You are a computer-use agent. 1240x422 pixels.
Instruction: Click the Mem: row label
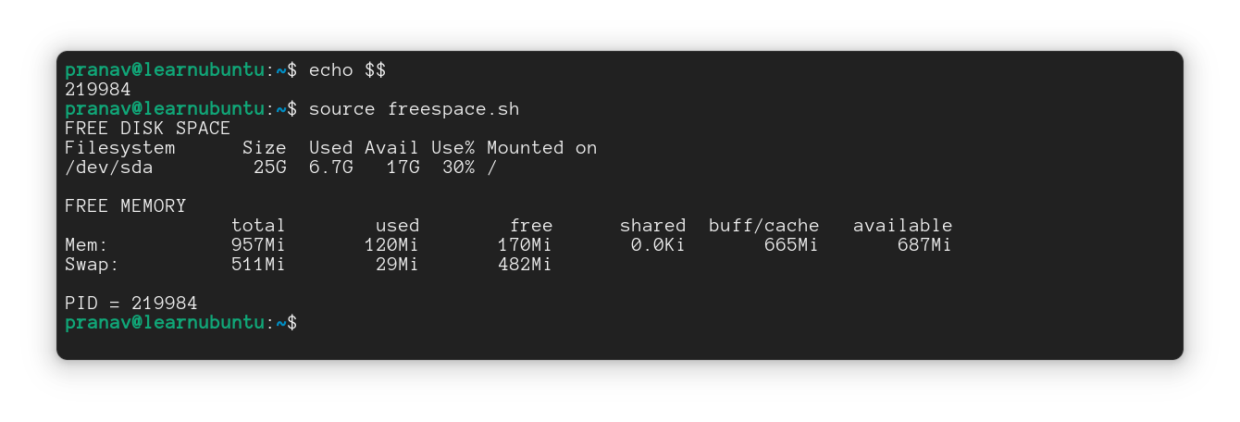(86, 245)
